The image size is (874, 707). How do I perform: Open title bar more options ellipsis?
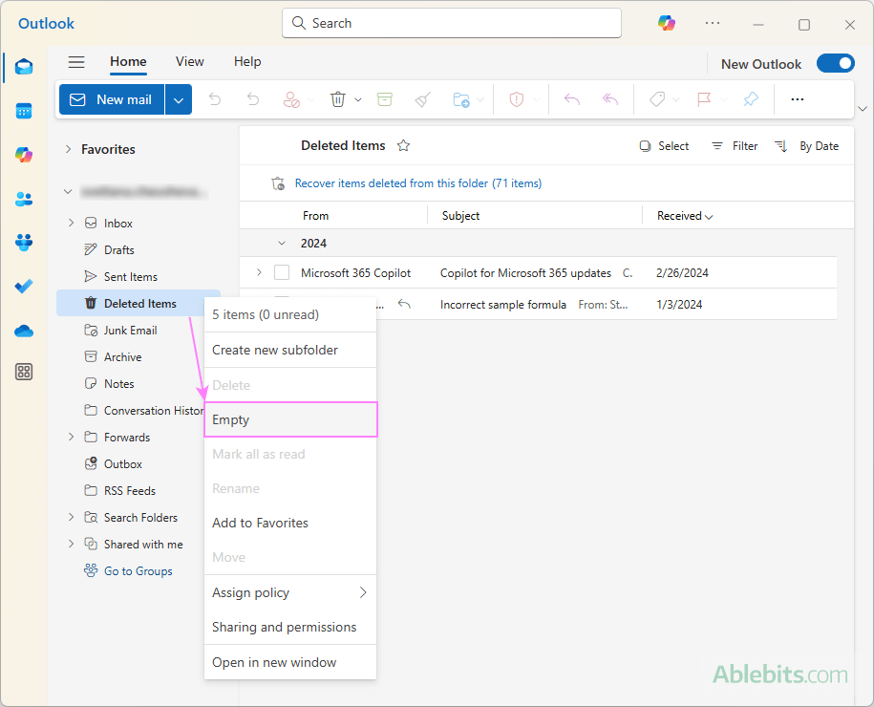tap(713, 24)
